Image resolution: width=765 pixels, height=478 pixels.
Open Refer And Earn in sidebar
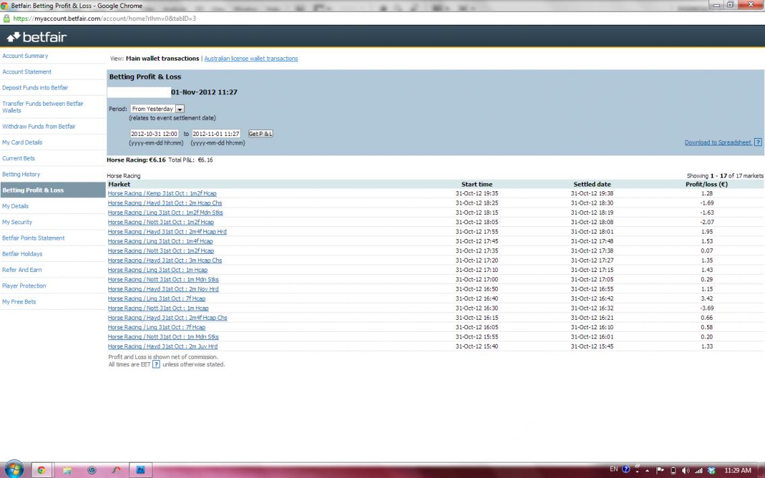pyautogui.click(x=22, y=270)
